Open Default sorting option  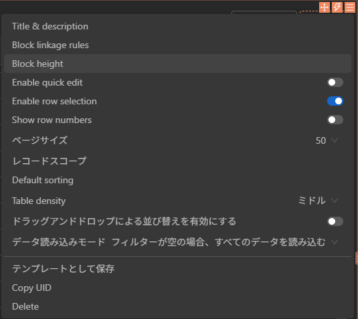point(178,180)
